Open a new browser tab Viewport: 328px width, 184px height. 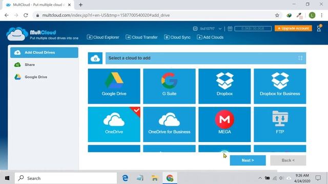click(80, 5)
